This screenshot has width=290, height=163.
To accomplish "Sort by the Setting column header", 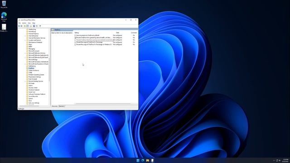I will [77, 33].
